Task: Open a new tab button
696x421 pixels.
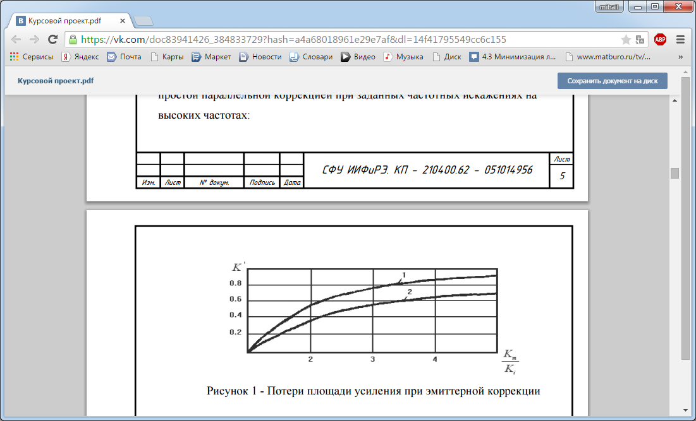Action: click(x=143, y=21)
